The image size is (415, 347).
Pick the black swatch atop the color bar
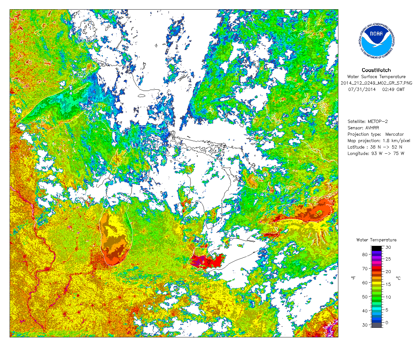377,248
